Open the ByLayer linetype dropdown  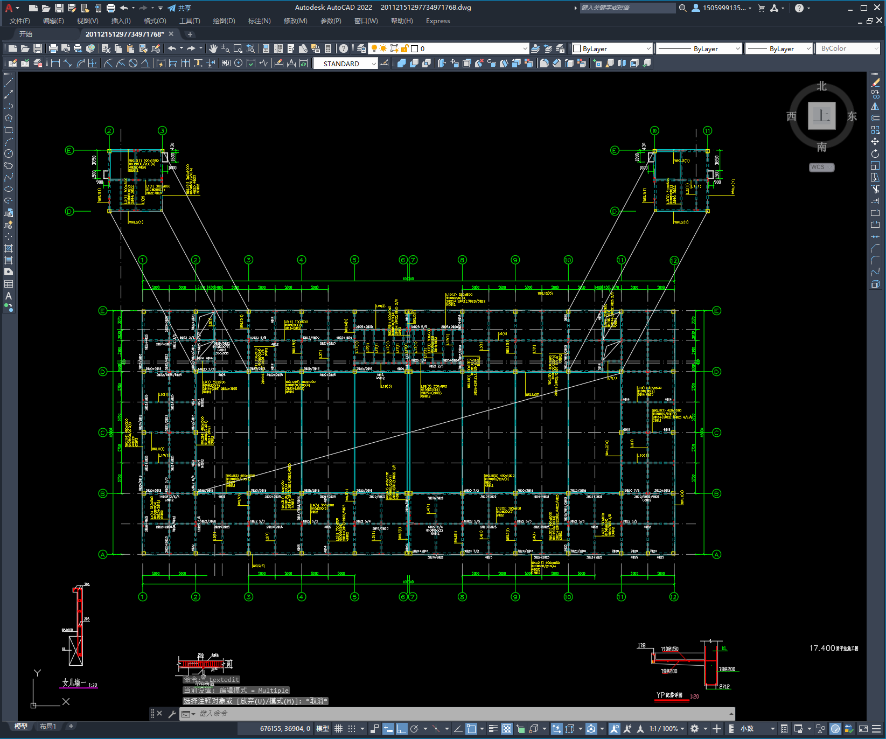[x=699, y=48]
